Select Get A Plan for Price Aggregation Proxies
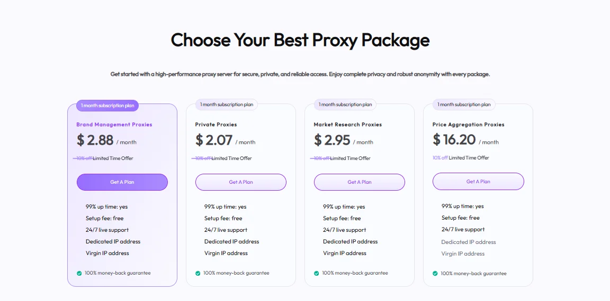 pyautogui.click(x=478, y=182)
